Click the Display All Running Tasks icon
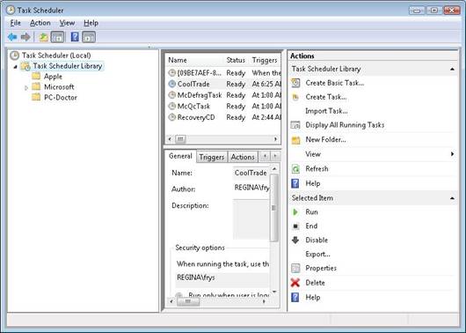466x333 pixels. click(x=295, y=125)
